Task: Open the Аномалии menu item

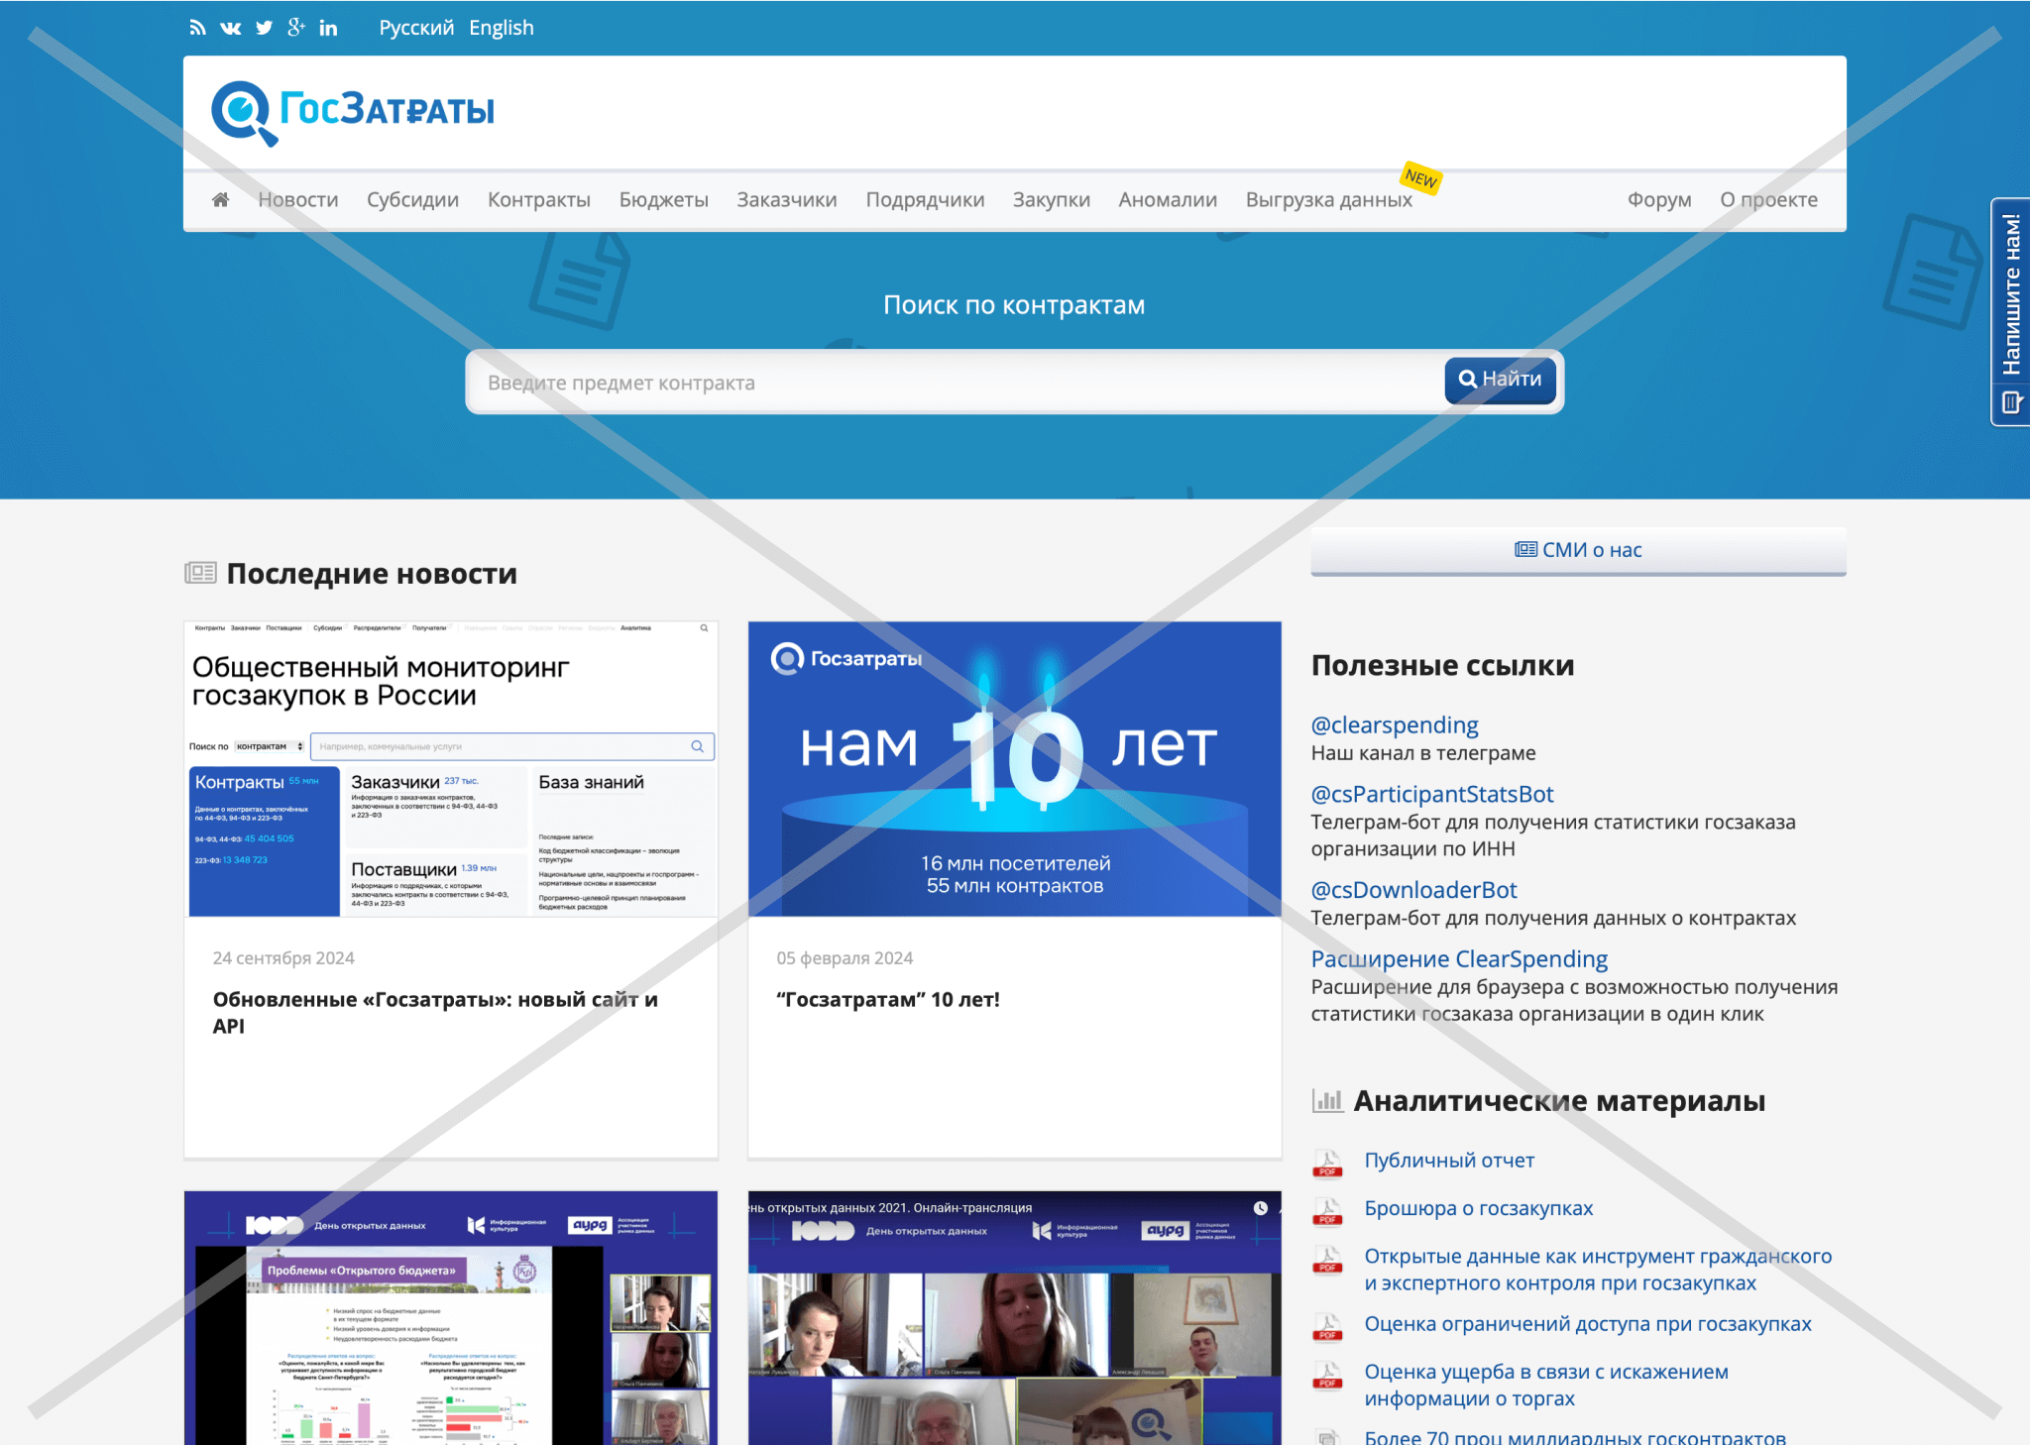Action: (x=1168, y=200)
